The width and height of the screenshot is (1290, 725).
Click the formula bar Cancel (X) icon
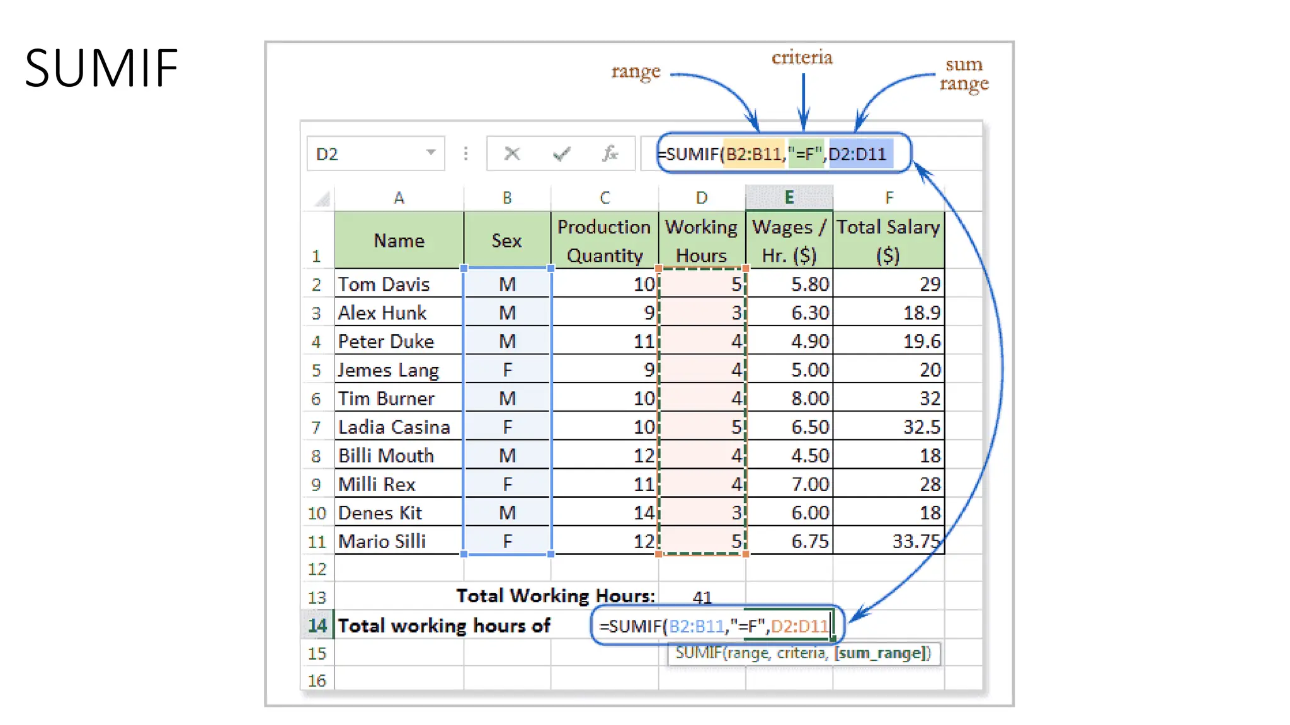point(512,154)
